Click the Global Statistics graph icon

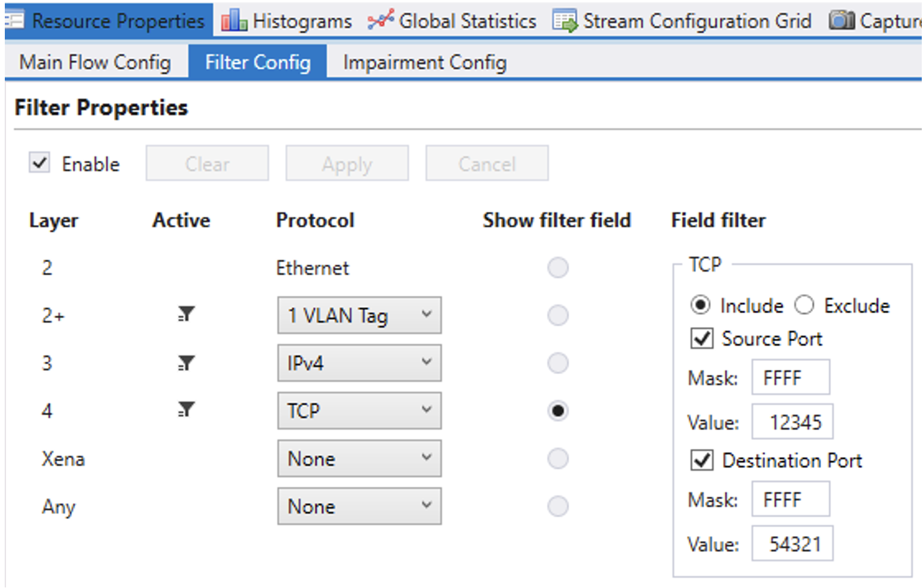click(x=381, y=20)
